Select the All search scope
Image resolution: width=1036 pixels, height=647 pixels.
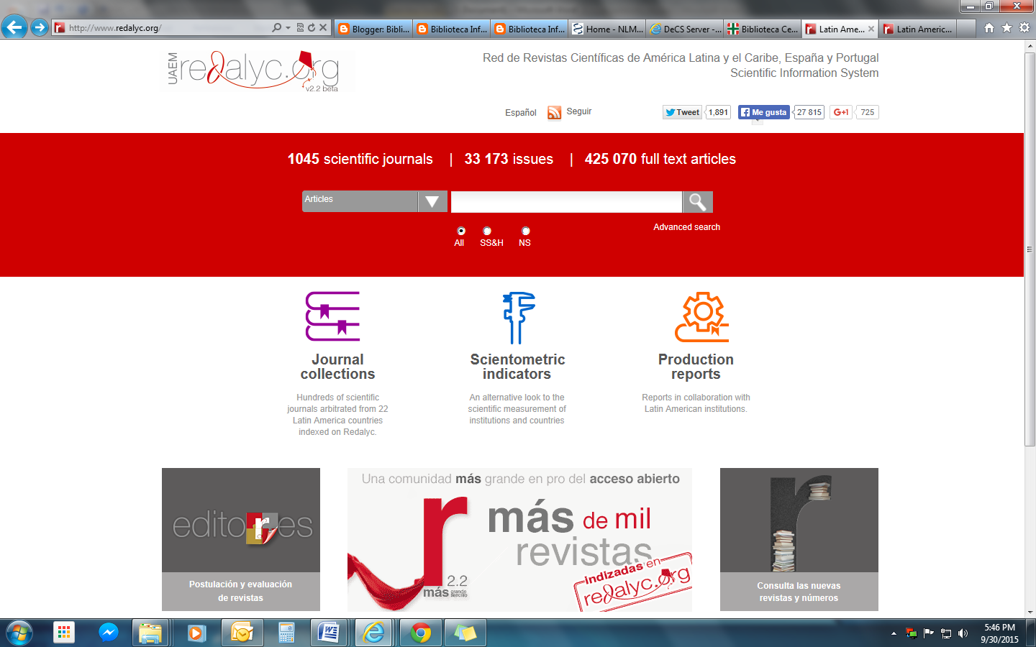tap(460, 231)
